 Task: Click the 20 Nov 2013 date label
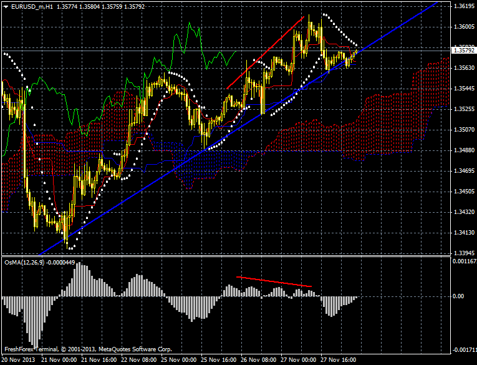pos(19,360)
